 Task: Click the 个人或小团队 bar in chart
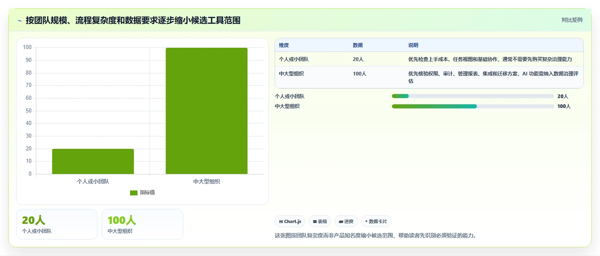coord(93,161)
